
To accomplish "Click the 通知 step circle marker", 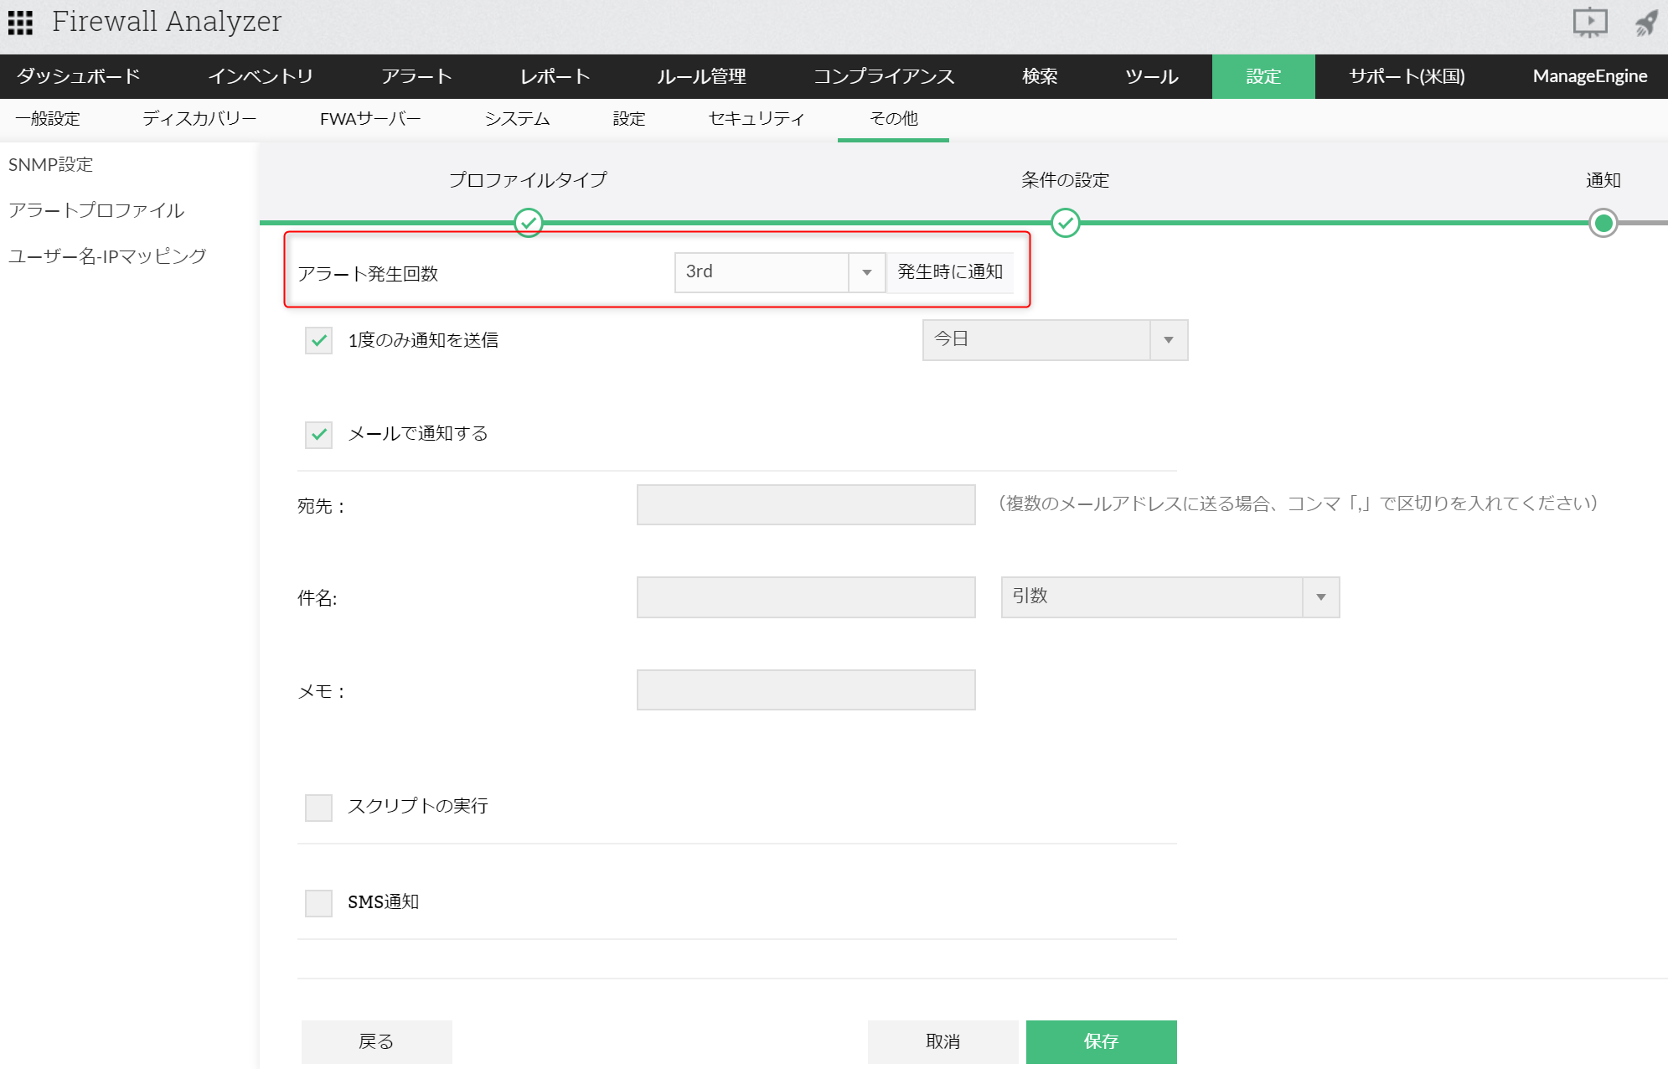I will (x=1603, y=223).
